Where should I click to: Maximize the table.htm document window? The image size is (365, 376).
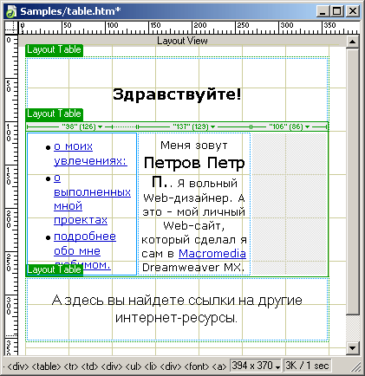pos(337,11)
